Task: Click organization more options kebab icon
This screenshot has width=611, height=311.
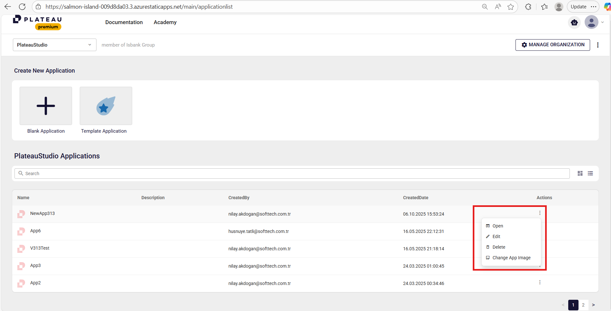Action: point(598,45)
